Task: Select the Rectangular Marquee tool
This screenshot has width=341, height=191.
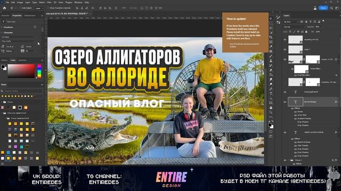Action: click(271, 23)
